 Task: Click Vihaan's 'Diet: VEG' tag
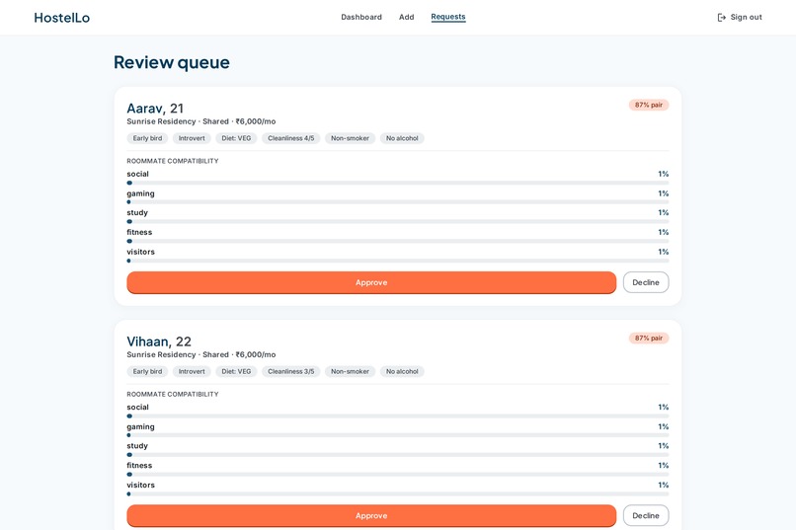(x=236, y=372)
